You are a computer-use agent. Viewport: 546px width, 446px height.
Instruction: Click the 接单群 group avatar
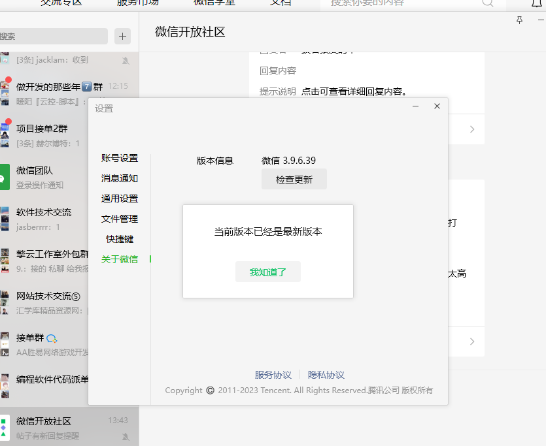[x=5, y=344]
